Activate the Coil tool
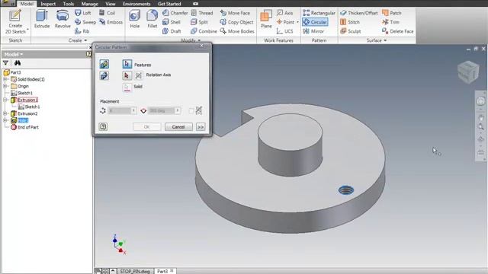The height and width of the screenshot is (274, 488). (107, 13)
